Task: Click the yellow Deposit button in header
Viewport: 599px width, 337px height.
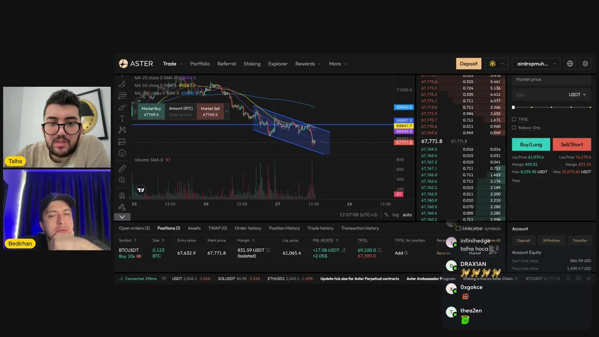Action: click(x=468, y=64)
